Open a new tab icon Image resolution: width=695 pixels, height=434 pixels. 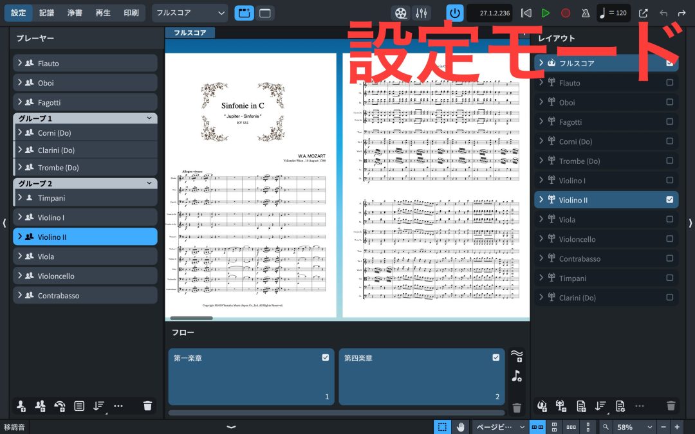pyautogui.click(x=245, y=13)
